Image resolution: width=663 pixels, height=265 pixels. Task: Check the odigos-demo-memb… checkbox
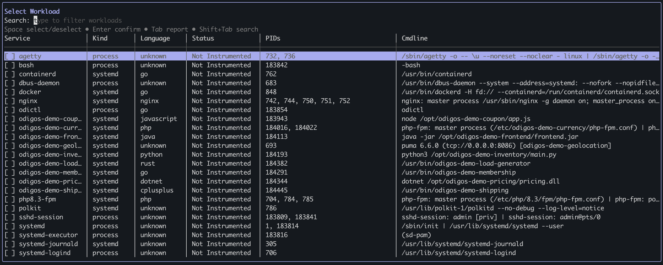click(x=10, y=172)
